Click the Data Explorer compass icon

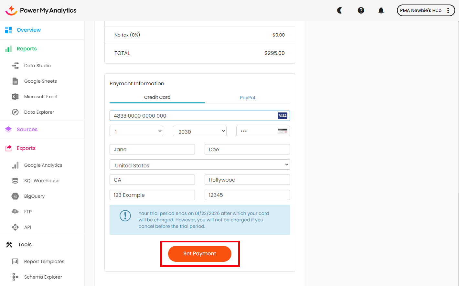[x=15, y=112]
